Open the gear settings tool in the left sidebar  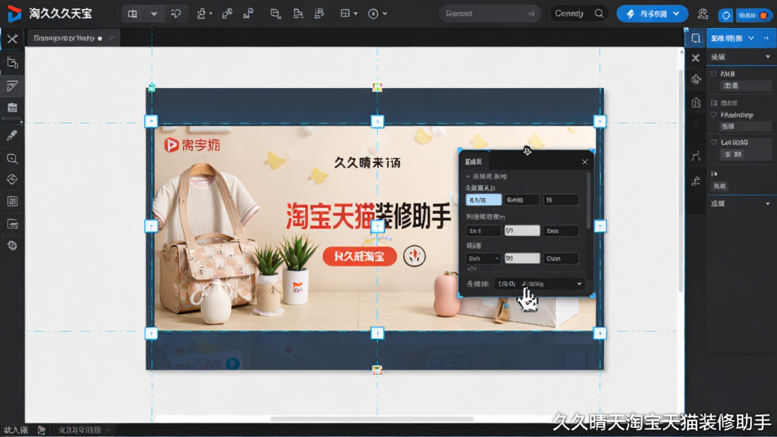click(12, 246)
